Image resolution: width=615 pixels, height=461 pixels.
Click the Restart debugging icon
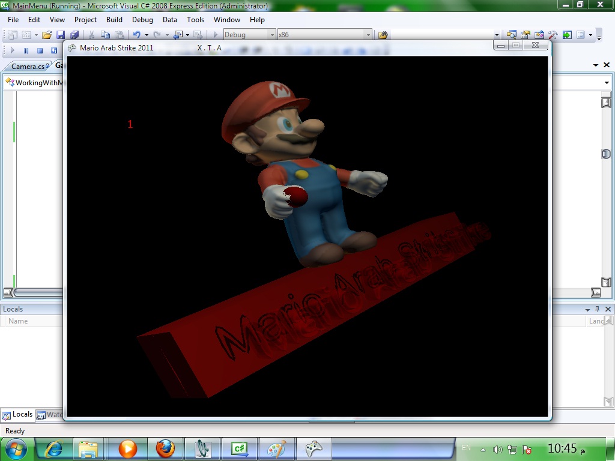point(53,50)
